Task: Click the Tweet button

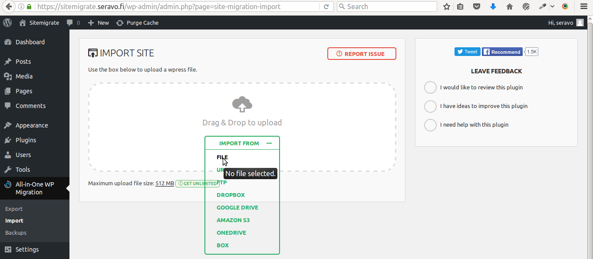Action: 467,52
